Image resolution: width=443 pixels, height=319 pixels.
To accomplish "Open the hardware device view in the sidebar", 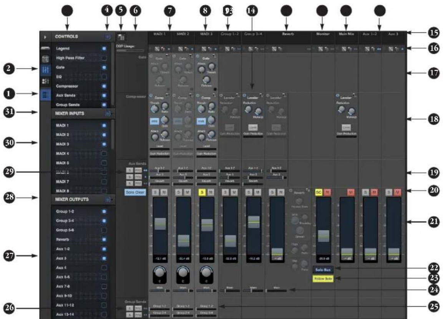I will coord(45,48).
